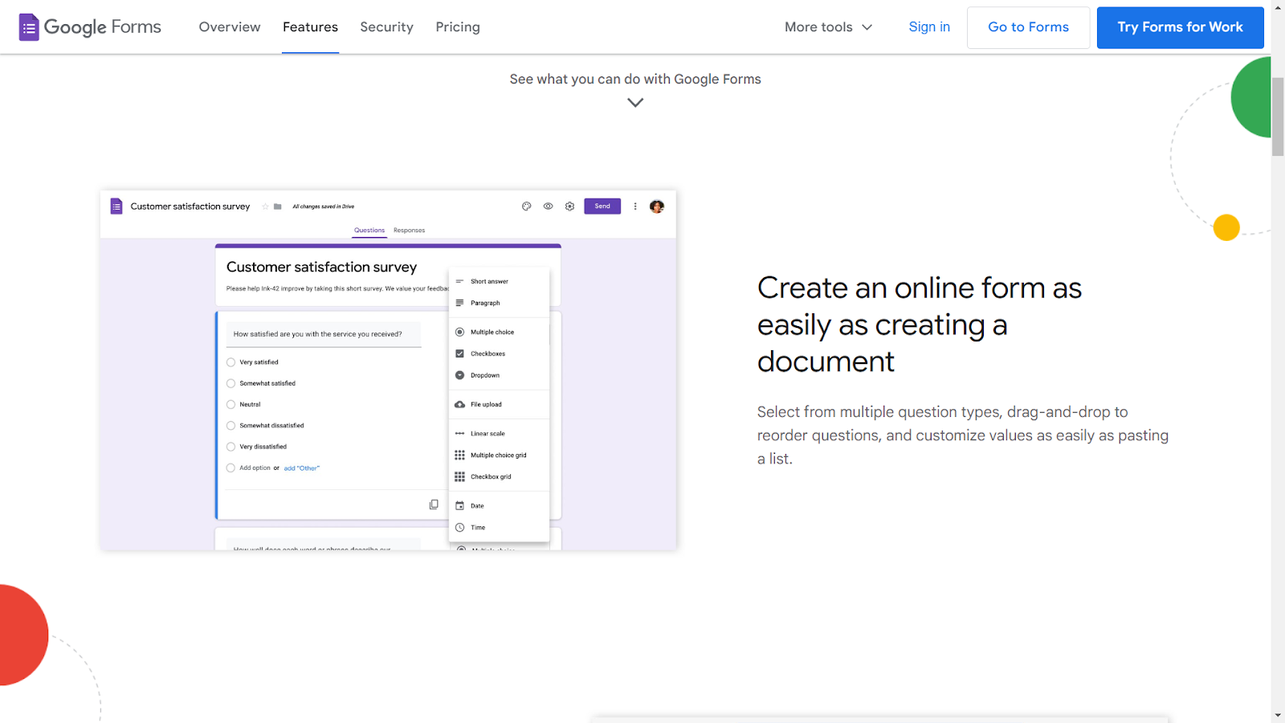Image resolution: width=1285 pixels, height=723 pixels.
Task: Click the scrollbar down arrow
Action: pos(1278,715)
